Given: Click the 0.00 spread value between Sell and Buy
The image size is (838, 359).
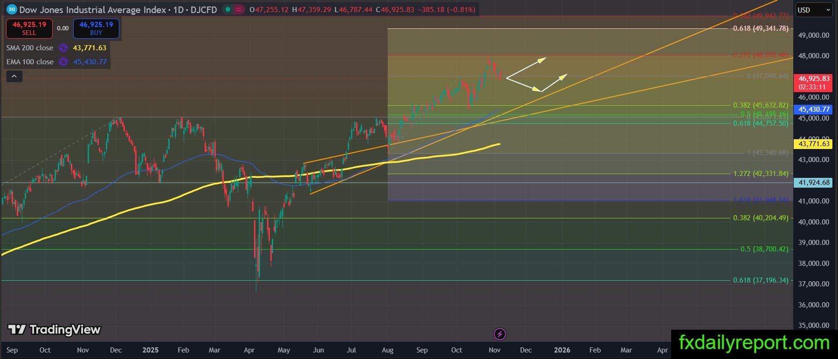Looking at the screenshot, I should [63, 28].
